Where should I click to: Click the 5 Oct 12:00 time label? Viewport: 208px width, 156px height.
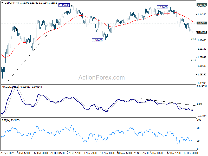(24, 153)
